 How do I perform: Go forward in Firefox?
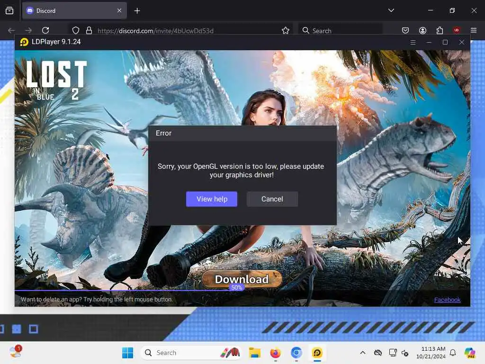coord(28,30)
